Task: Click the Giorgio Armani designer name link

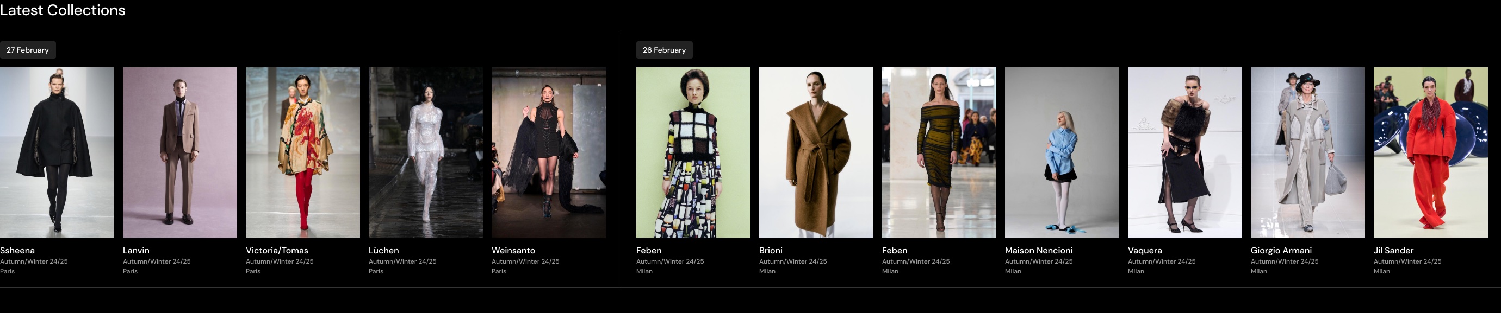Action: point(1281,250)
